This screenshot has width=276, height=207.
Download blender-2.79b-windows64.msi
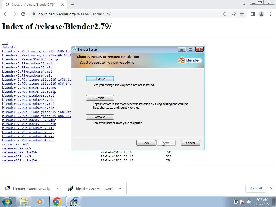28,136
